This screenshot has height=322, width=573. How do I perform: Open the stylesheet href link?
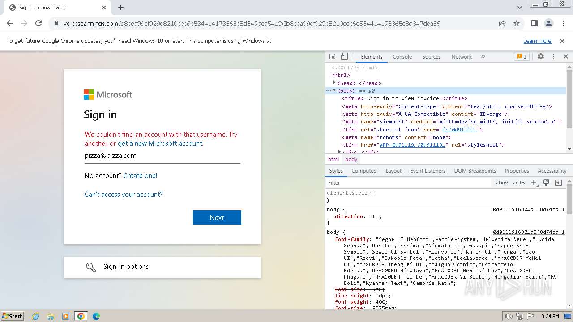(x=413, y=145)
